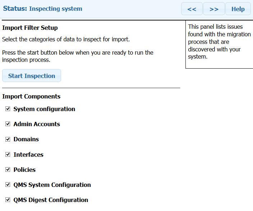The image size is (253, 211).
Task: Toggle the Policies checkbox off
Action: 8,169
